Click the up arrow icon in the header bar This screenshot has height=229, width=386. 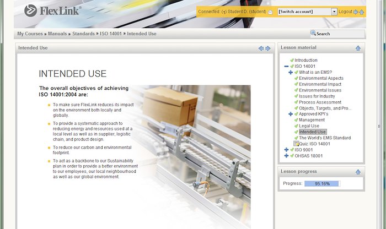coord(361,12)
